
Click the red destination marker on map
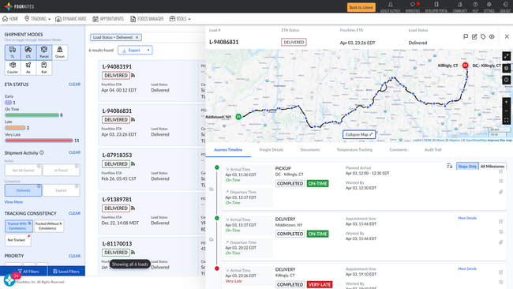[465, 66]
